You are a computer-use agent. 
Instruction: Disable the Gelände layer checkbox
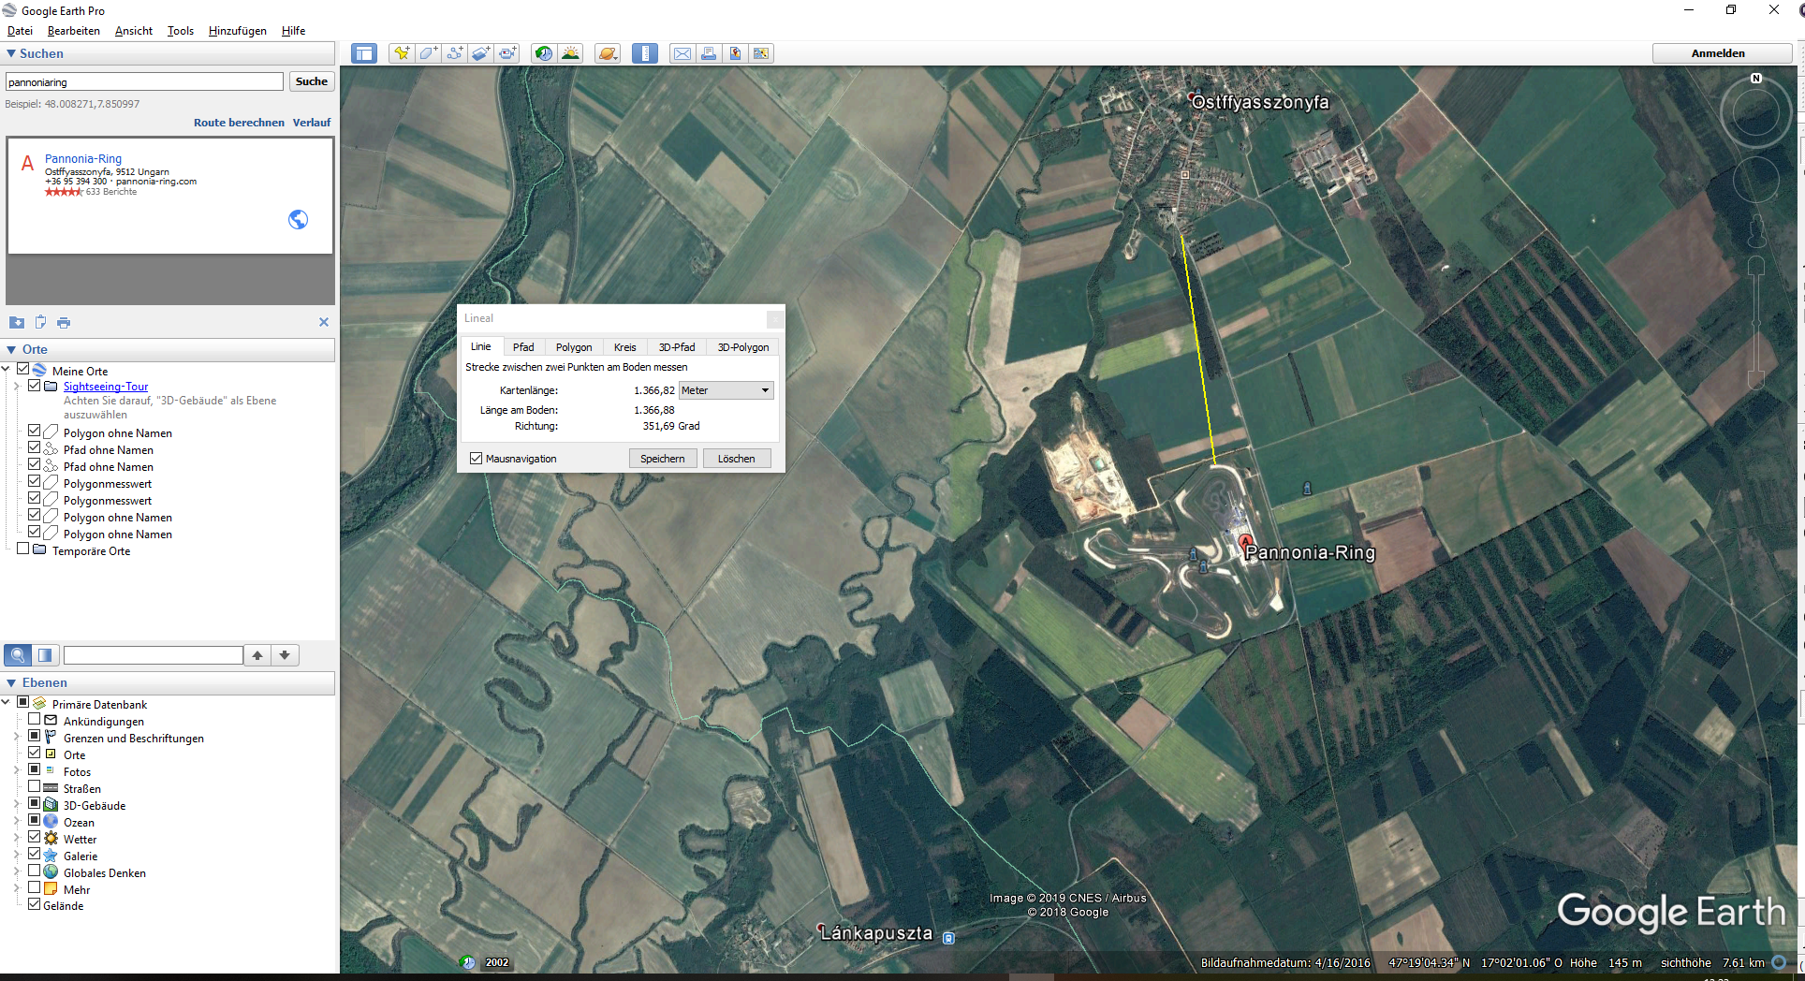tap(35, 905)
